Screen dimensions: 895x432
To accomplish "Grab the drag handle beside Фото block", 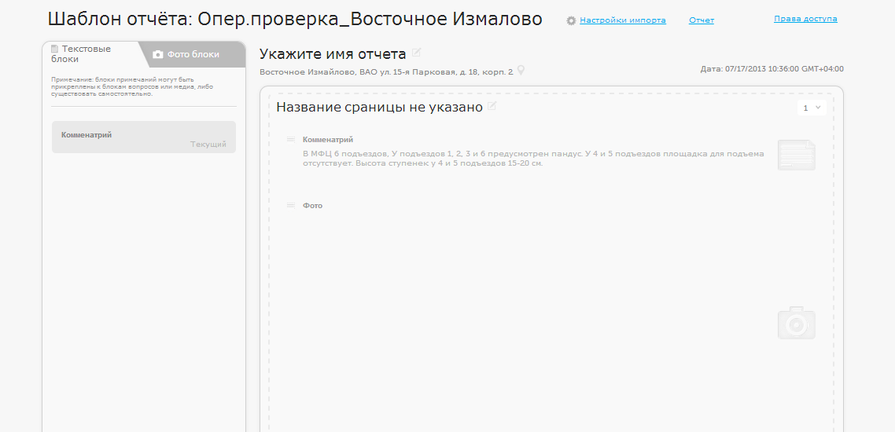I will click(x=291, y=205).
